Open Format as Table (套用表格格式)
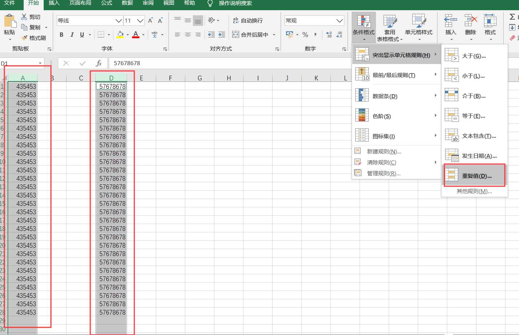Image resolution: width=519 pixels, height=335 pixels. click(x=390, y=28)
